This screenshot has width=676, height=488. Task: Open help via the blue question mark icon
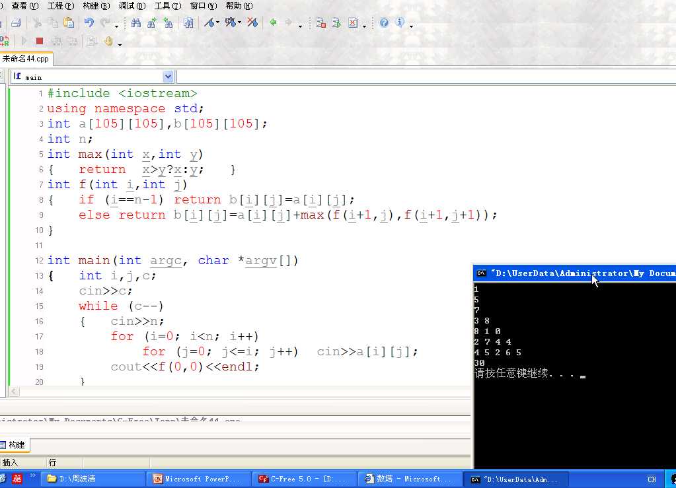(384, 22)
